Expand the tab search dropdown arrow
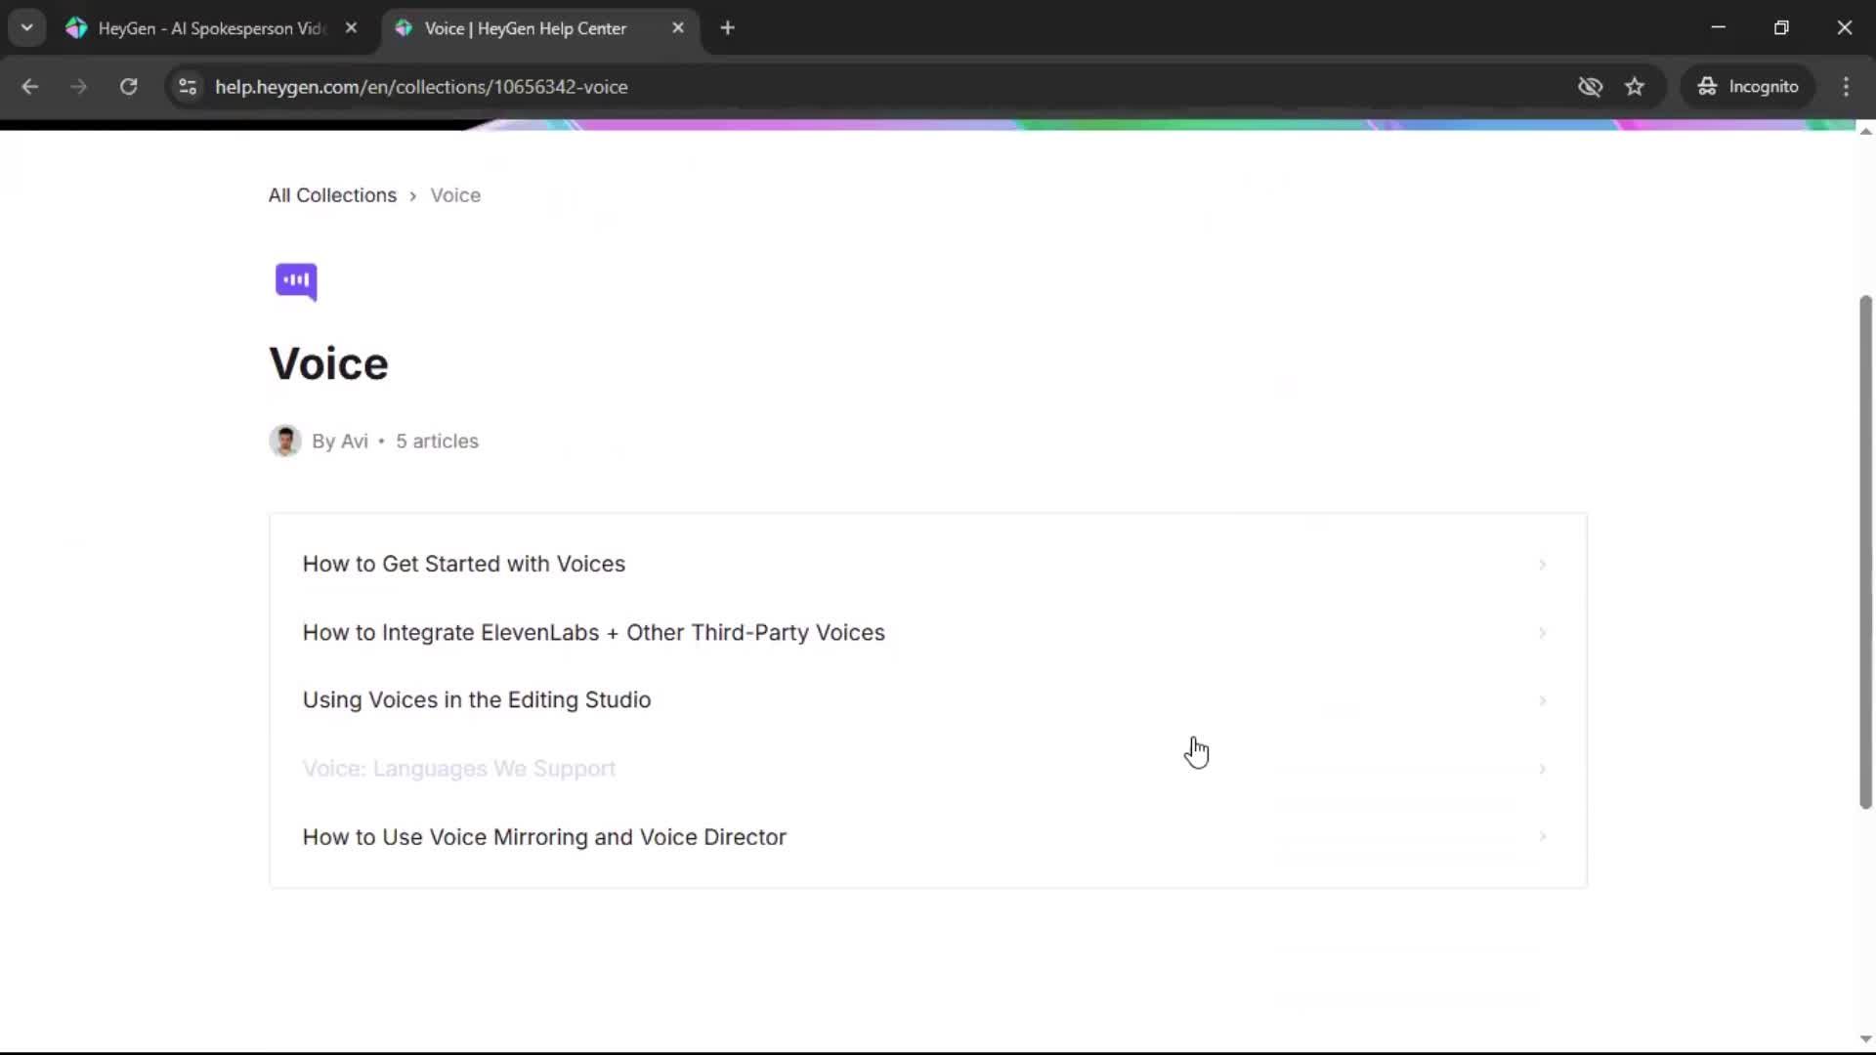Image resolution: width=1876 pixels, height=1055 pixels. [x=26, y=28]
